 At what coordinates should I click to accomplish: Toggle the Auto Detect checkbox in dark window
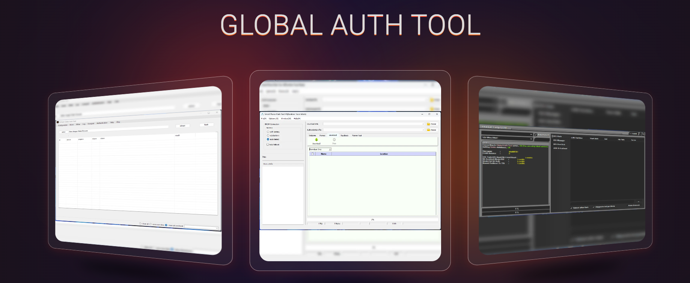pos(536,135)
